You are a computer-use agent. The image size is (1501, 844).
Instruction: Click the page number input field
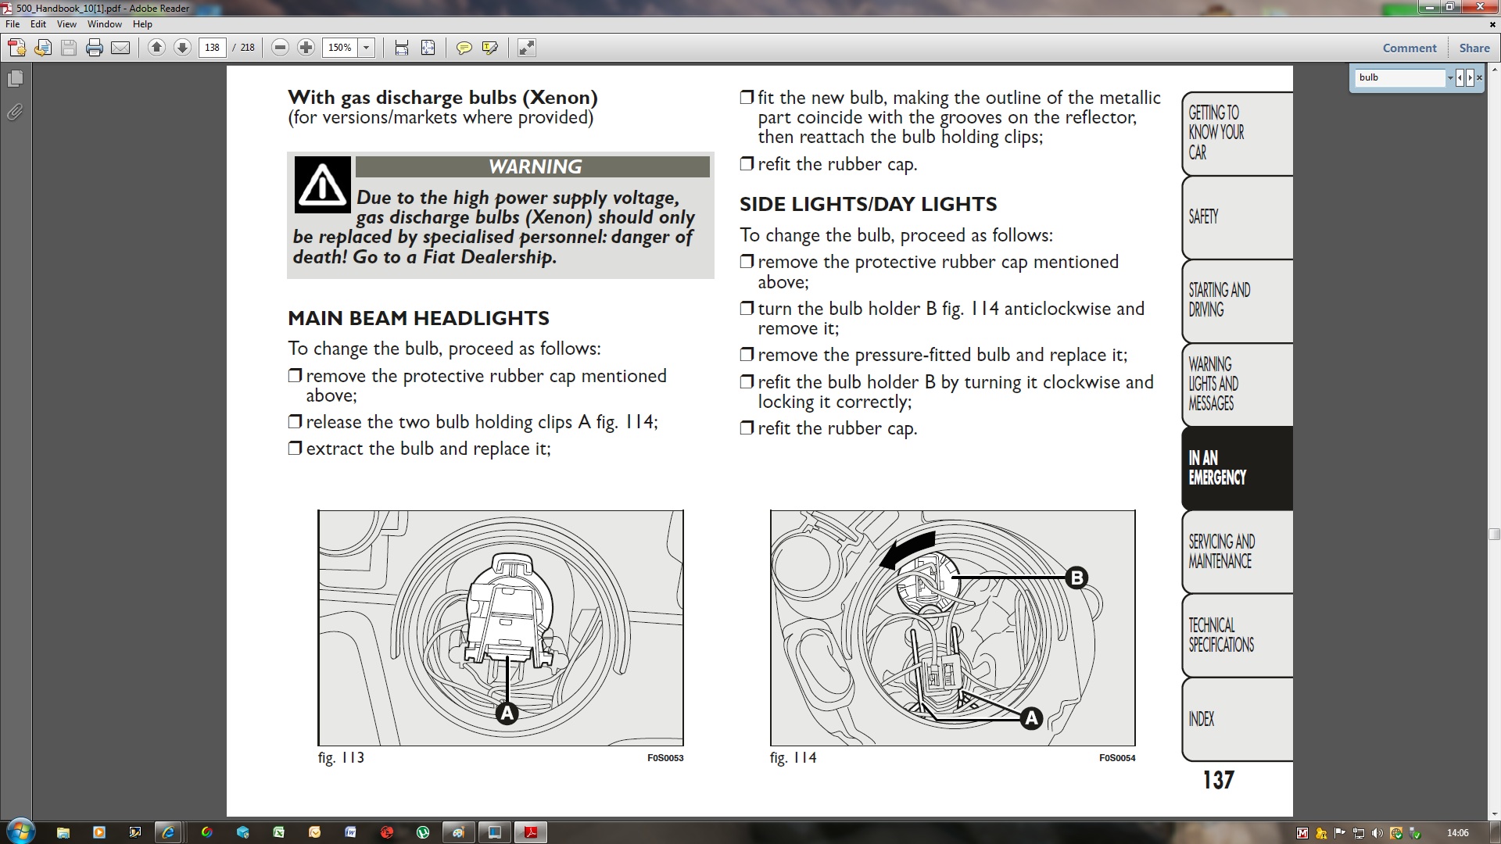point(212,48)
